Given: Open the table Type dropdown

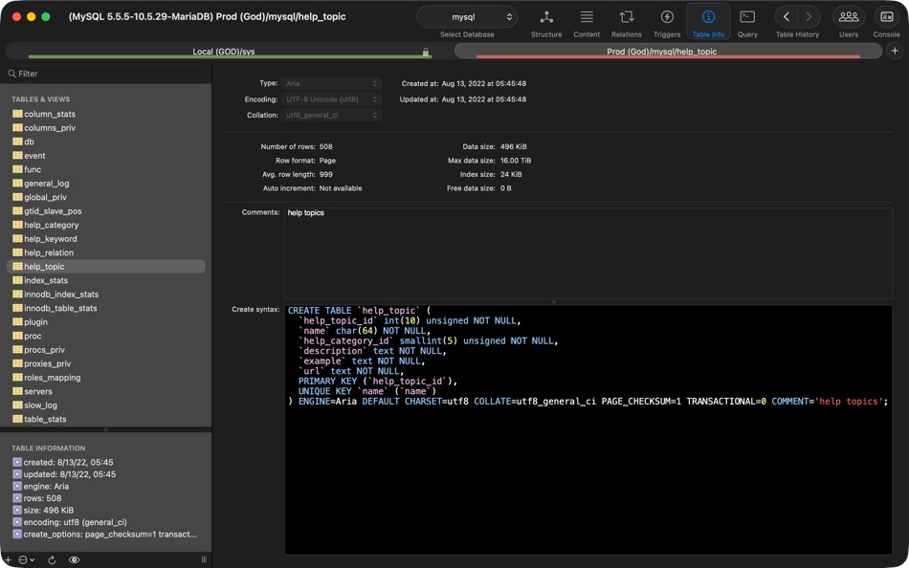Looking at the screenshot, I should 332,84.
